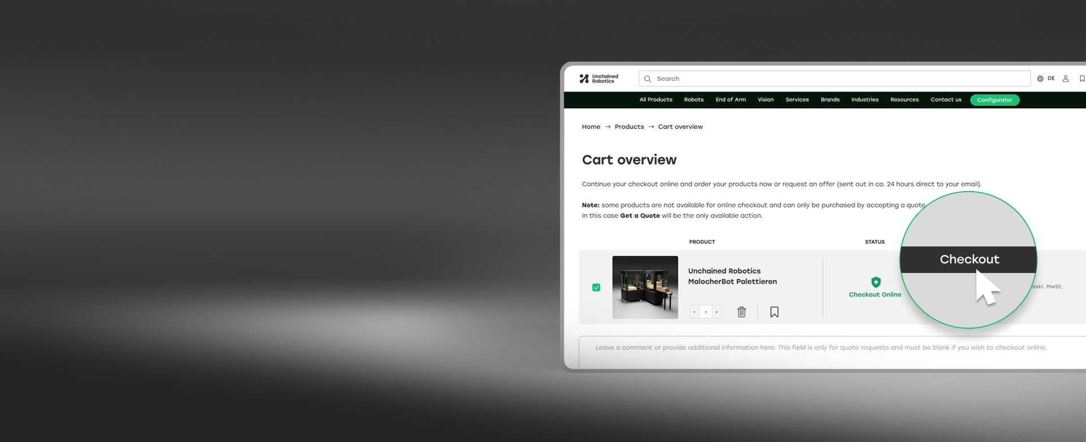Click the globe language icon
Viewport: 1086px width, 442px height.
point(1040,79)
